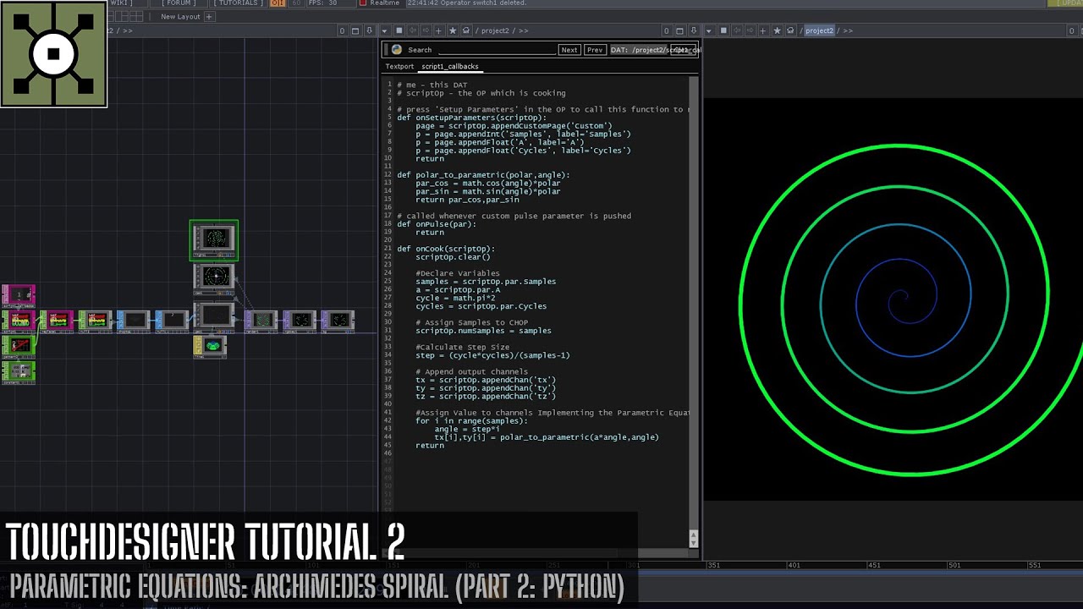Viewport: 1083px width, 609px height.
Task: Click the stop square icon in middle pane bar
Action: 399,30
